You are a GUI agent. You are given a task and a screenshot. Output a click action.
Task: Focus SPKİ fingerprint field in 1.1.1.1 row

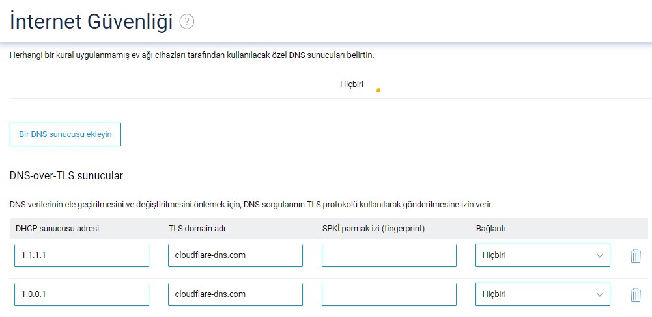click(389, 255)
